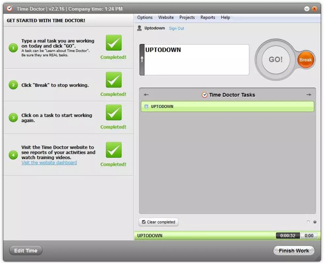Minimize window with title bar down-arrow button
The width and height of the screenshot is (324, 263).
click(307, 9)
